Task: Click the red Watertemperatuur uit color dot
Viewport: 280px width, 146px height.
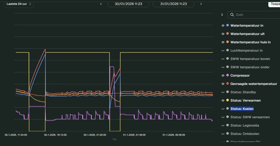Action: (227, 34)
